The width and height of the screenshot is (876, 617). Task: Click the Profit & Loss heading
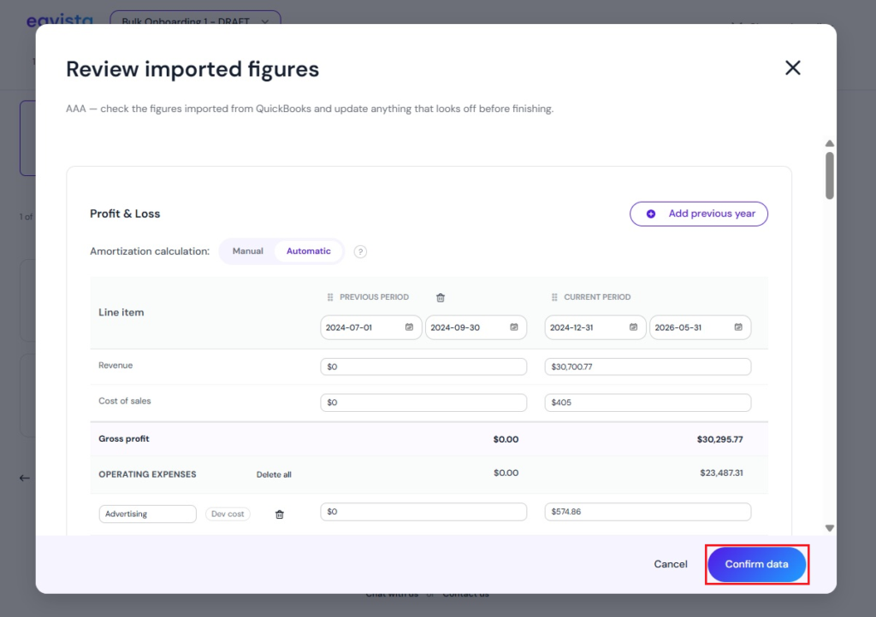click(125, 214)
